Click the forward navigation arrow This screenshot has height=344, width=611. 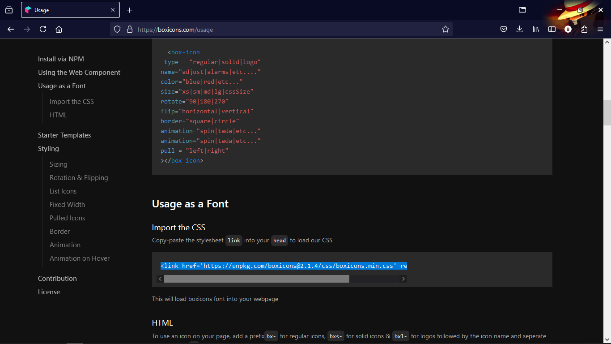point(27,30)
